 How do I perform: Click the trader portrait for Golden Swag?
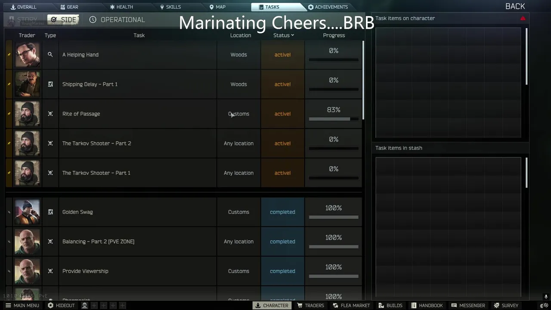(28, 212)
